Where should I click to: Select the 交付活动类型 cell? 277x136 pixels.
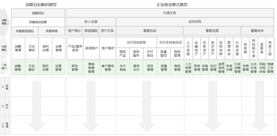pos(136,42)
